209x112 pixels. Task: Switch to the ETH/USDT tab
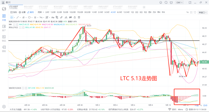[118, 7]
